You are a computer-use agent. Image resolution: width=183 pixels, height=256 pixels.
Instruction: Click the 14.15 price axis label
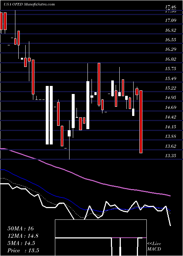coord(171,127)
